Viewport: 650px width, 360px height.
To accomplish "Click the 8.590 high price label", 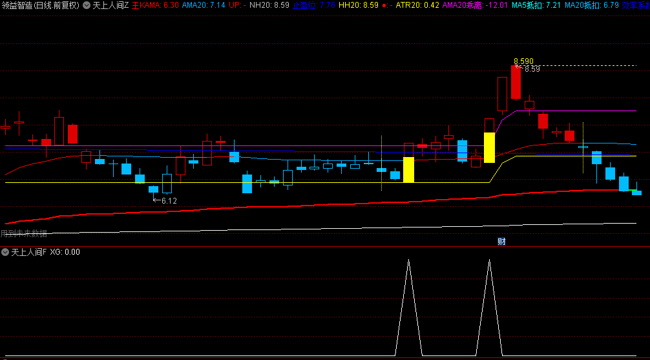I will pos(523,61).
